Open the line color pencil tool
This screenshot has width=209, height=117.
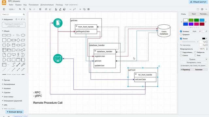[x=60, y=9]
